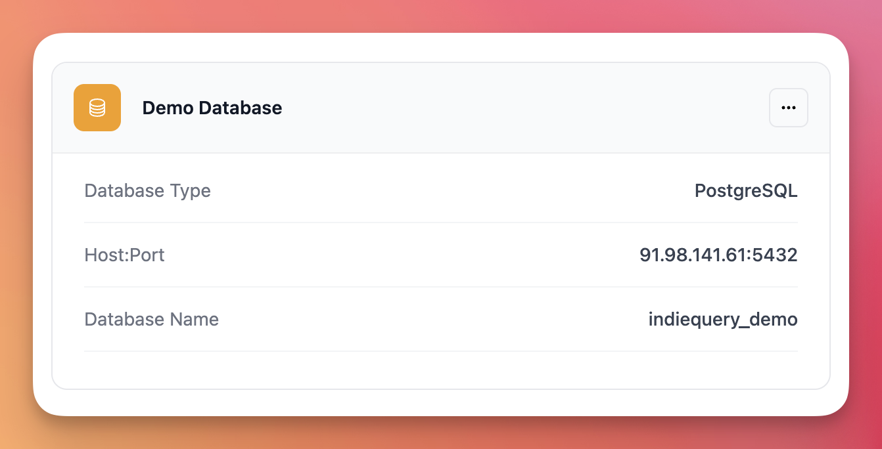
Task: Click the divider line under Database Type
Action: point(440,223)
